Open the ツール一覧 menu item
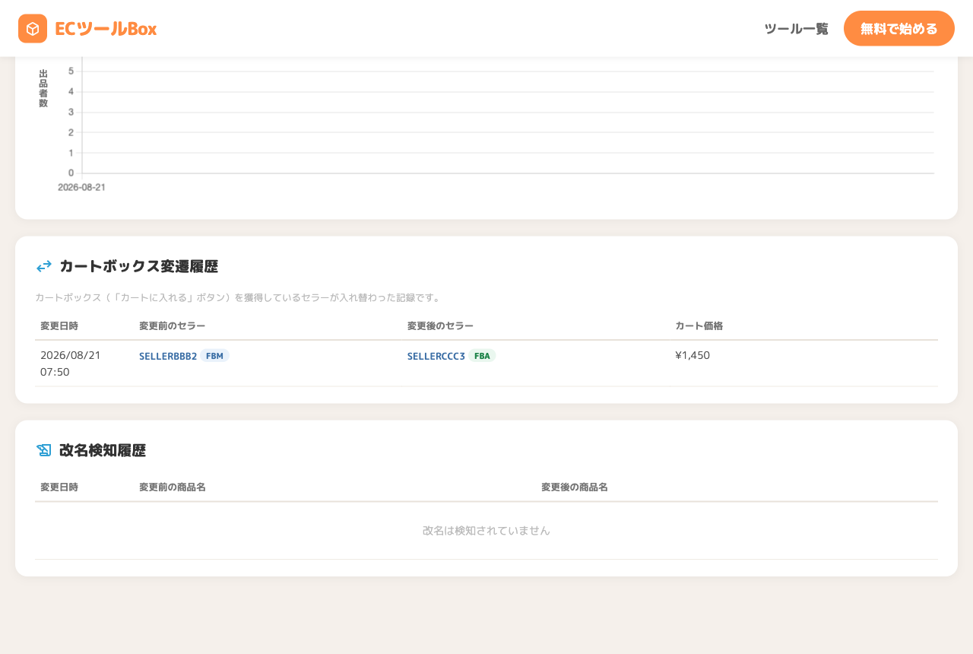 [x=796, y=29]
